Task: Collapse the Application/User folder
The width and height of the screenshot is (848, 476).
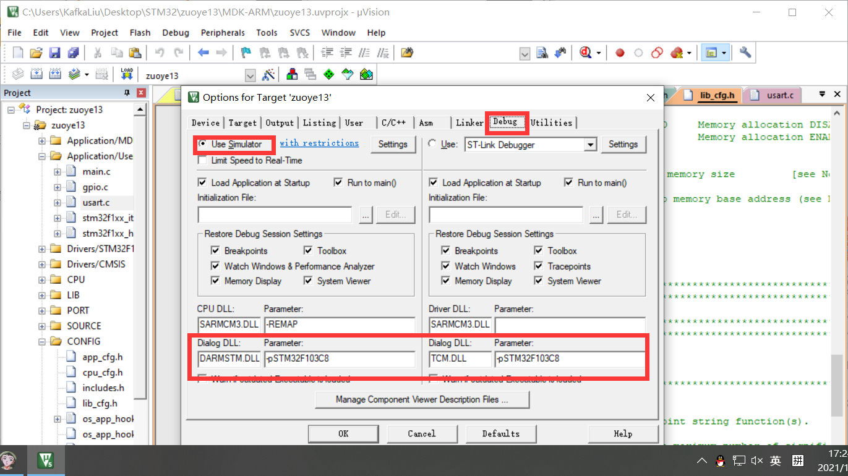Action: [x=42, y=156]
